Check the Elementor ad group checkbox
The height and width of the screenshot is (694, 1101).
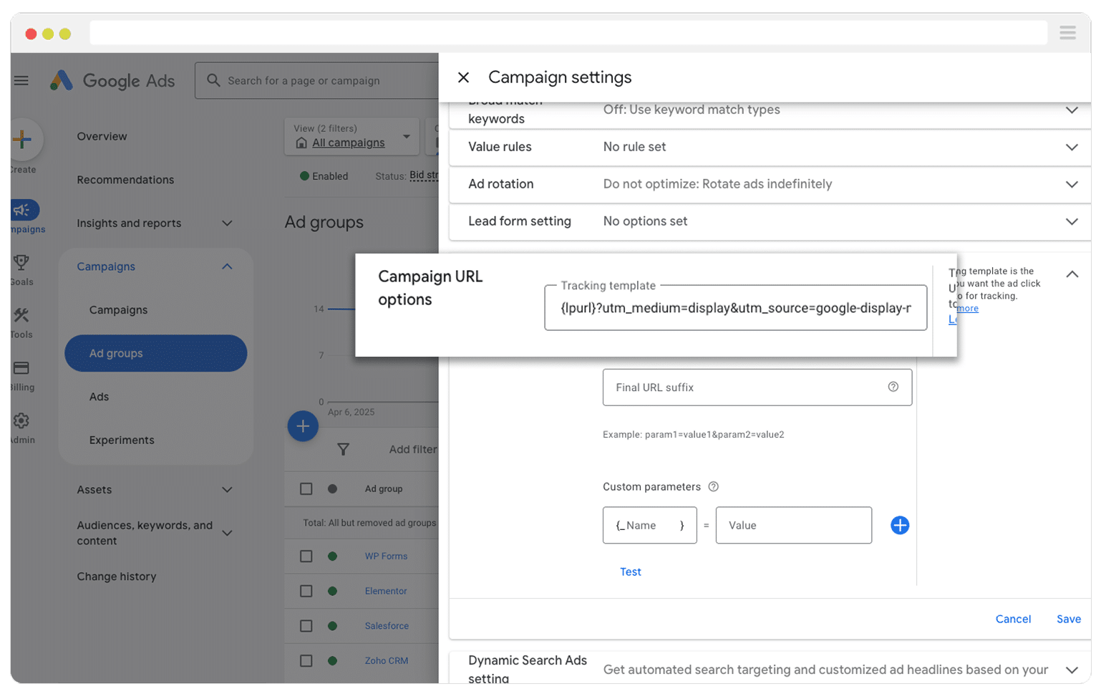tap(306, 591)
